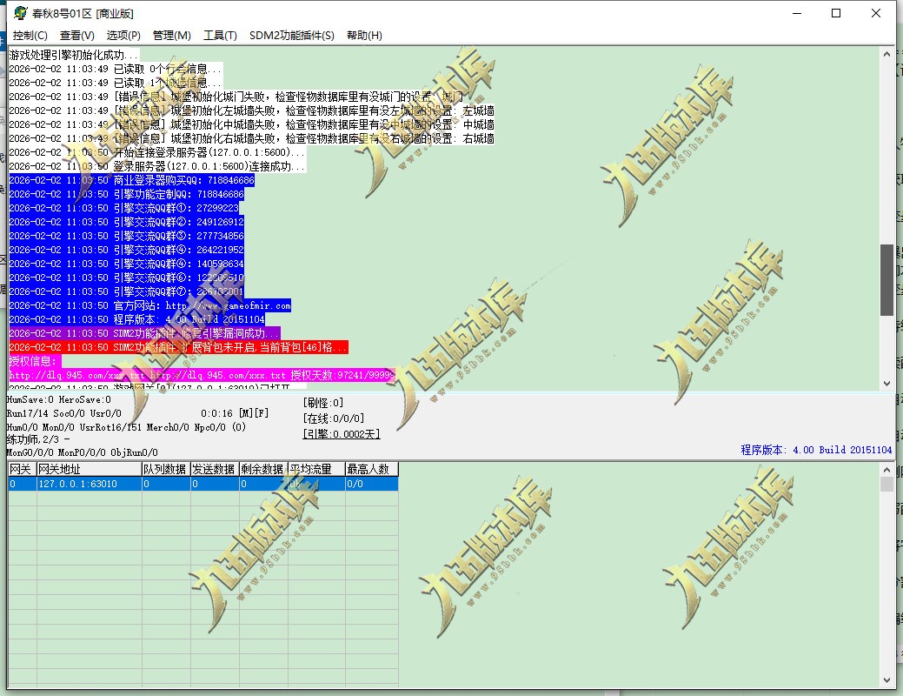The width and height of the screenshot is (903, 696).
Task: Click the 剩余数据 column header
Action: click(263, 470)
